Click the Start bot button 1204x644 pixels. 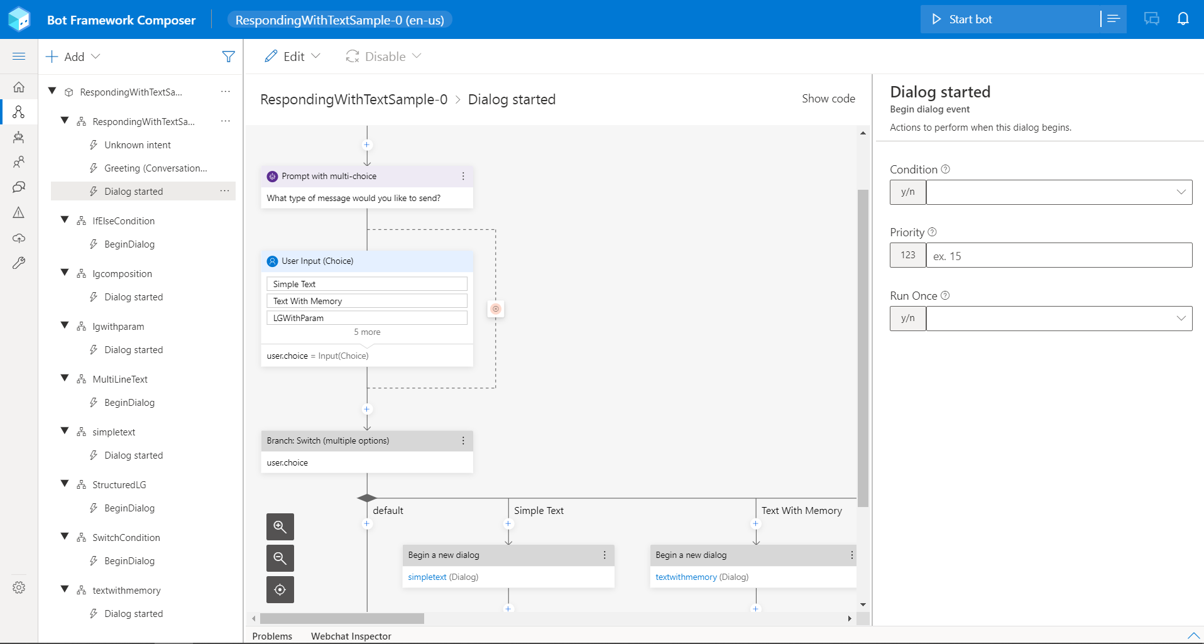[x=1010, y=19]
